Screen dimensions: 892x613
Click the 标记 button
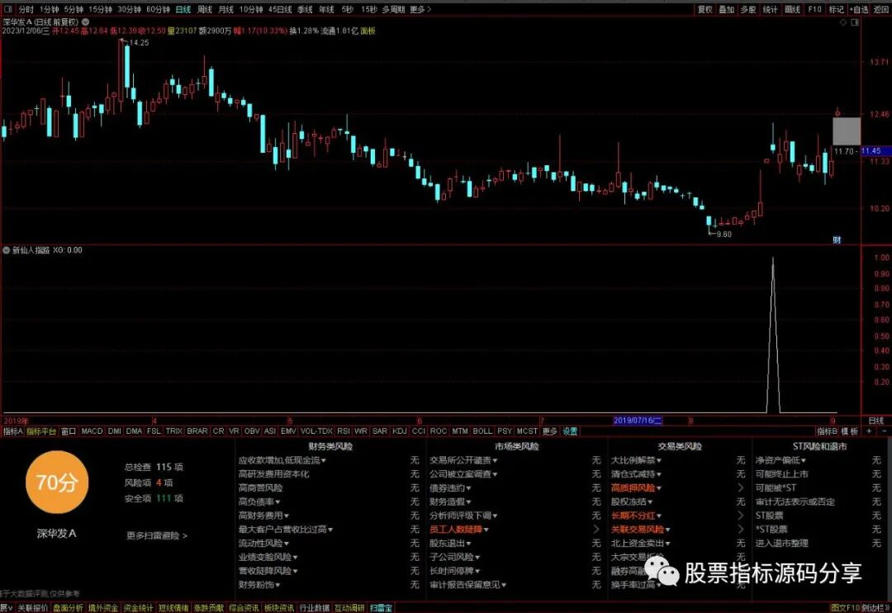836,10
